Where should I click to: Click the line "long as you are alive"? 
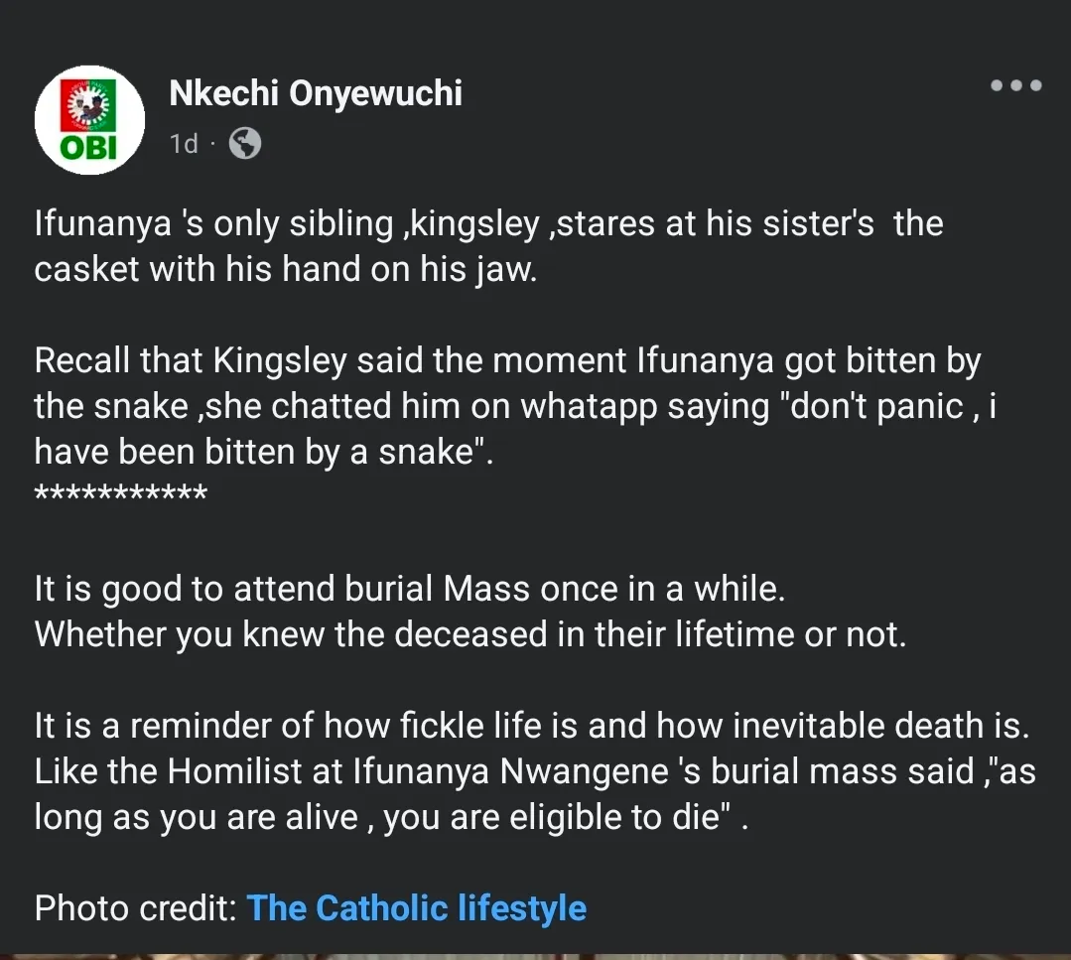390,817
